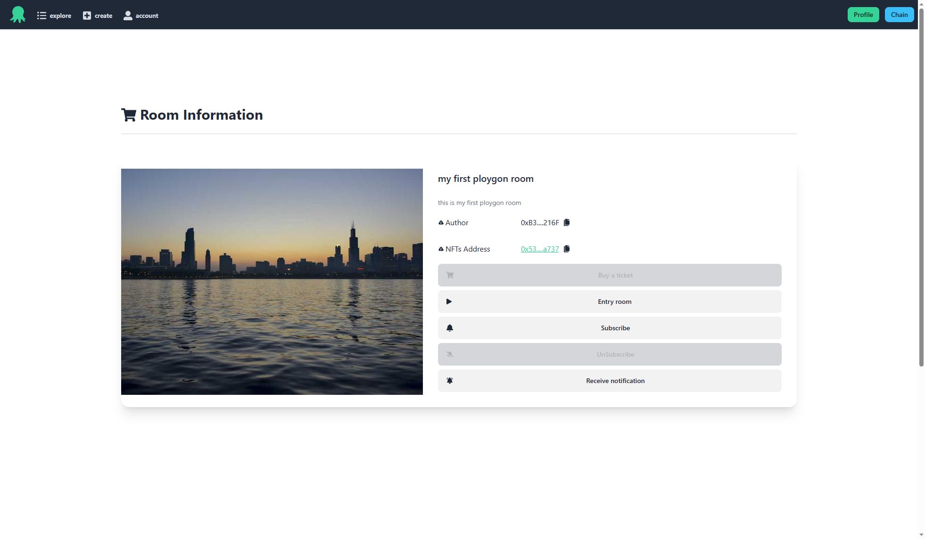
Task: Click the Chain toggle button top right
Action: [899, 14]
